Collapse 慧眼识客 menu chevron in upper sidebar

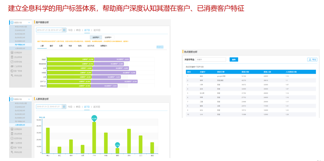[x=29, y=23]
